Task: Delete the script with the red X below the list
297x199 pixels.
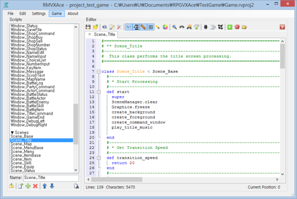Action: [x=35, y=186]
